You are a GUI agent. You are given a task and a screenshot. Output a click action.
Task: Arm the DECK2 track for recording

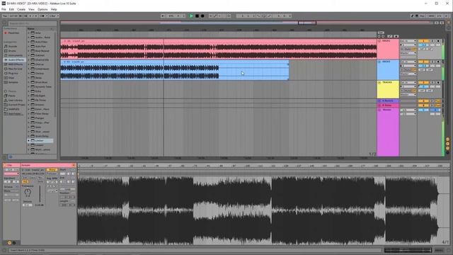(438, 62)
